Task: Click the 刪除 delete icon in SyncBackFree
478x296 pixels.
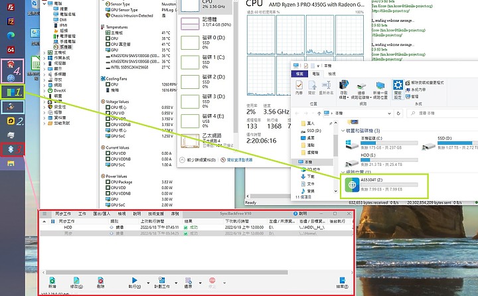Action: point(100,282)
